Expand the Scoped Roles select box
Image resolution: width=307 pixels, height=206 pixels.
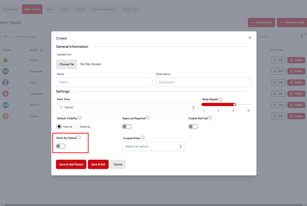(153, 146)
